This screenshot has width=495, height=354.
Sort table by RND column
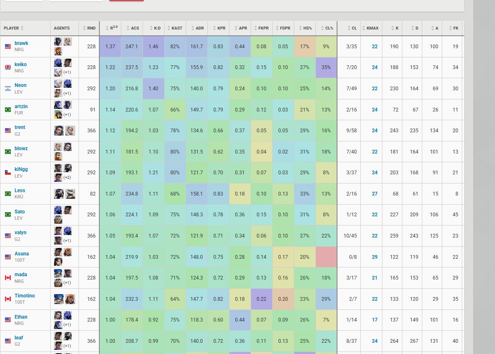click(89, 28)
